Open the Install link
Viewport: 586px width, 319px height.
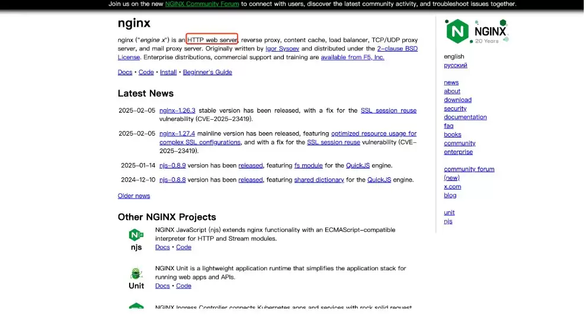point(168,72)
